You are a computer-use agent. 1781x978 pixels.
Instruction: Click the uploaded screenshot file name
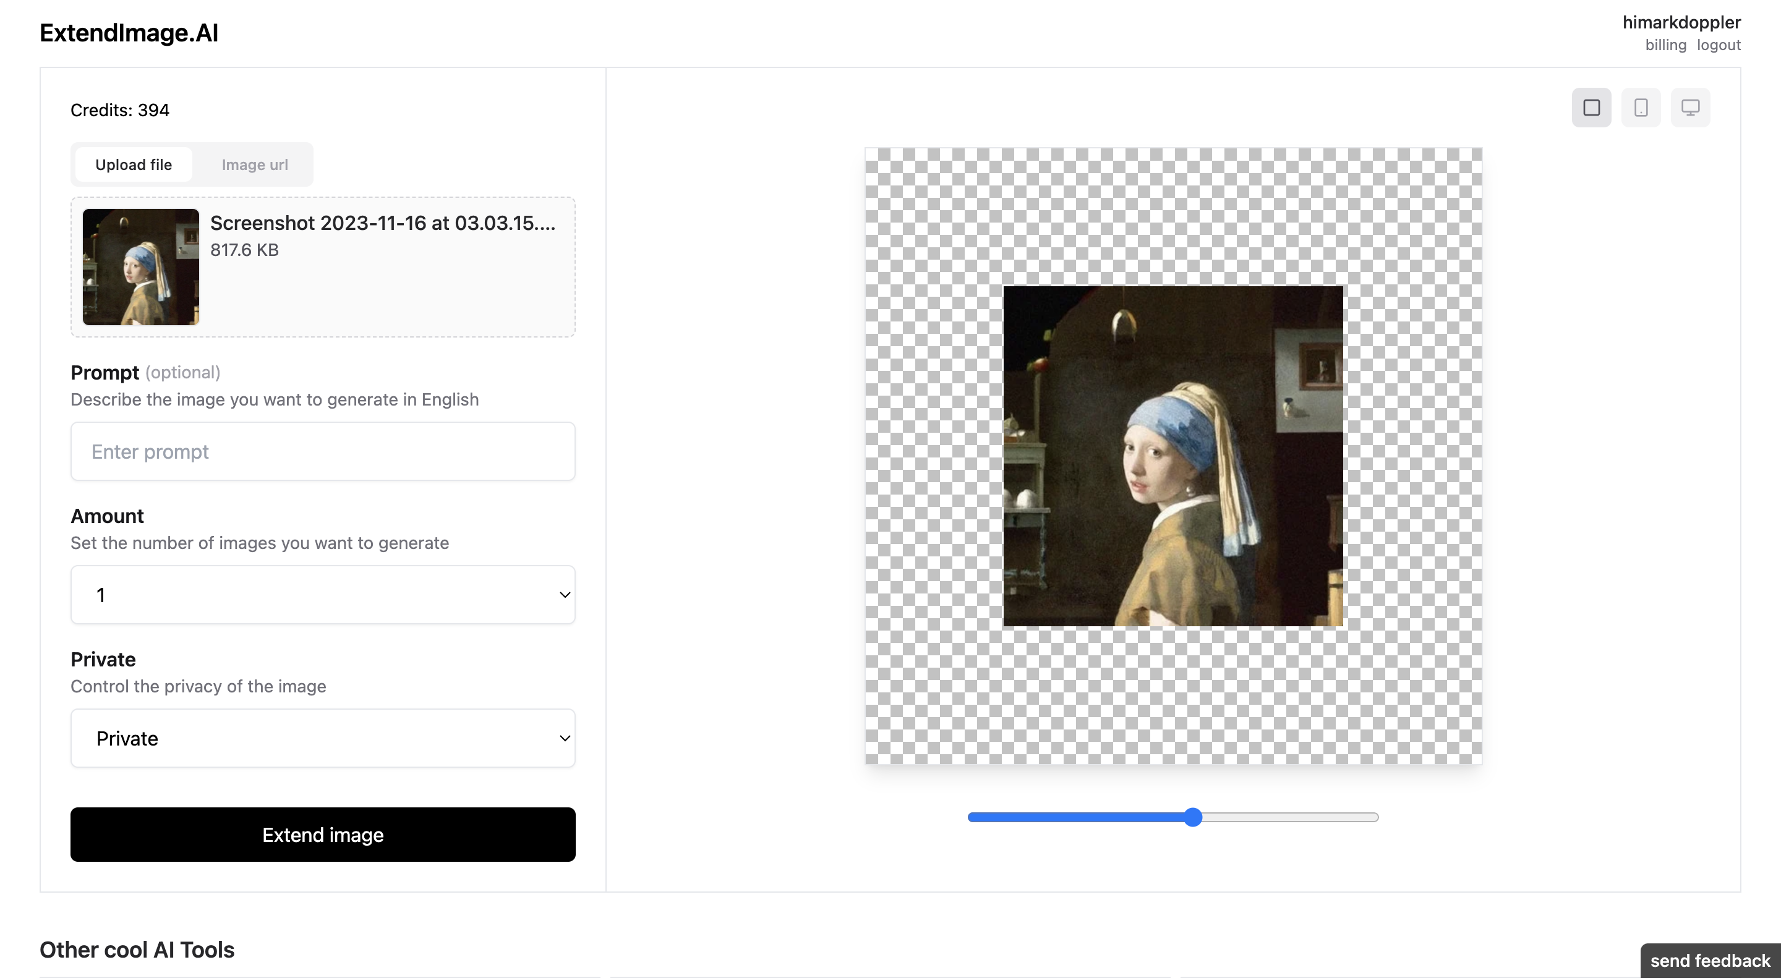coord(382,223)
